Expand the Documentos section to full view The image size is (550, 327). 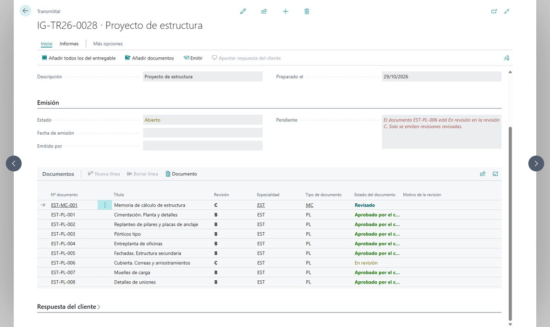coord(495,174)
